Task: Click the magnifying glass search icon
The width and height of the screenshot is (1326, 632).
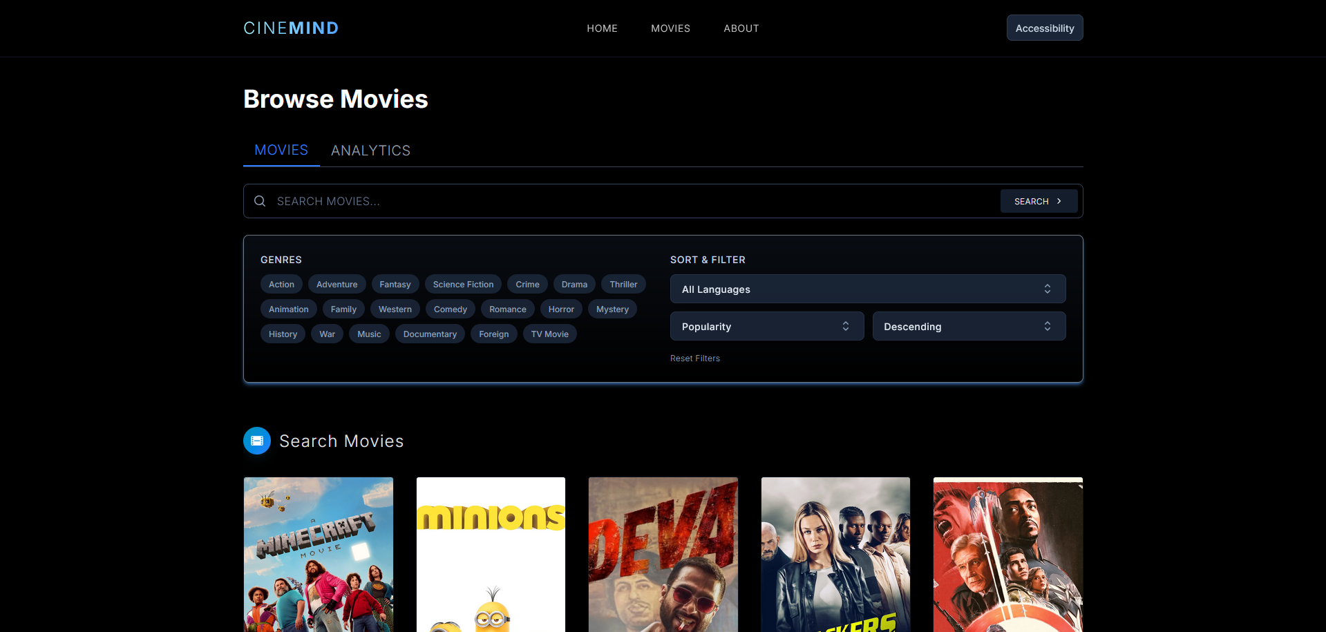Action: pos(260,200)
